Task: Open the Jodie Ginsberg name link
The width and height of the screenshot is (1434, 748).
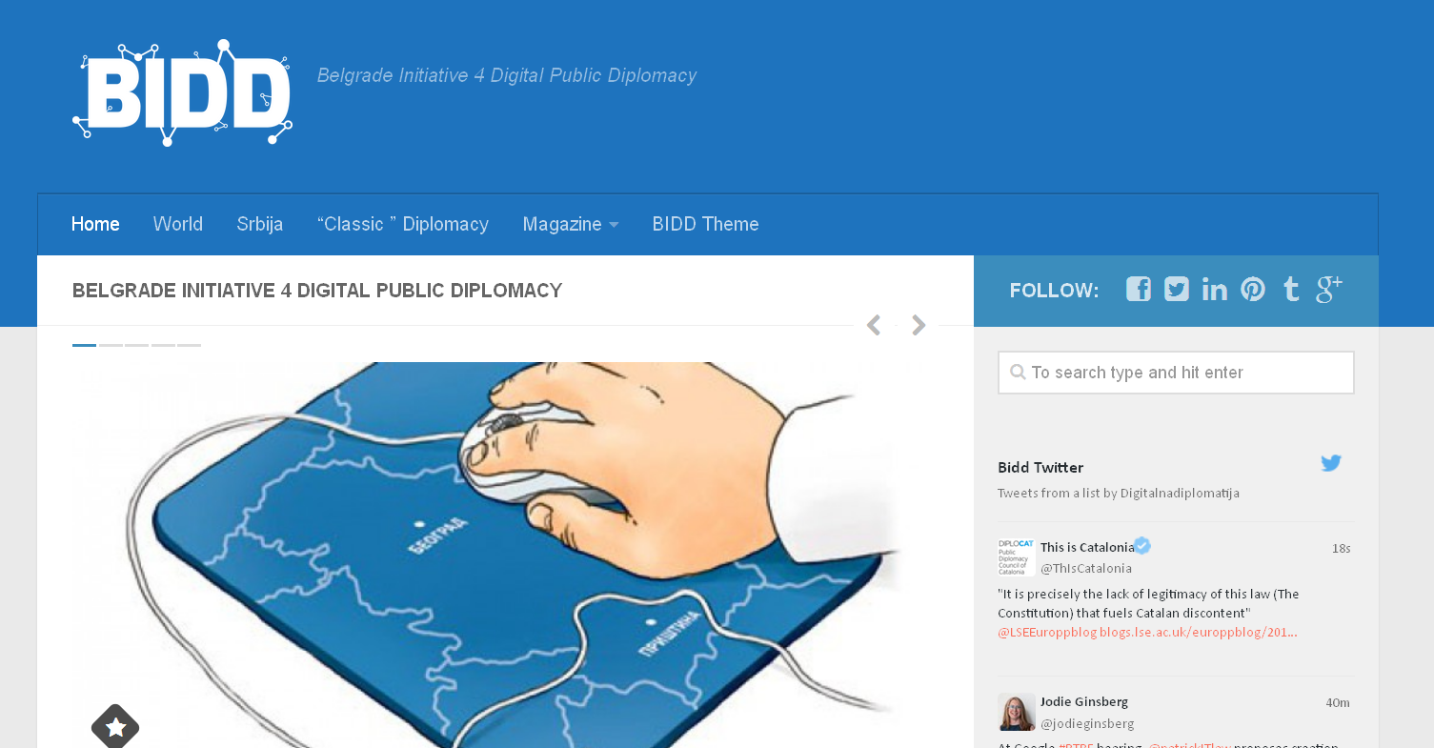Action: [1084, 702]
